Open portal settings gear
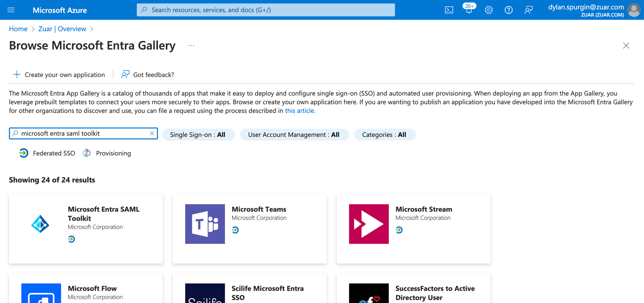The image size is (644, 303). click(x=489, y=10)
